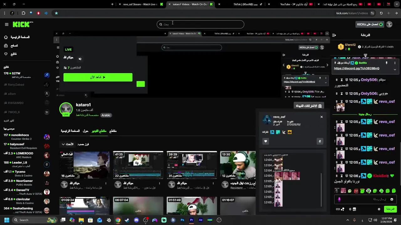
Task: Open the 13:30 video thumbnail
Action: (238, 165)
